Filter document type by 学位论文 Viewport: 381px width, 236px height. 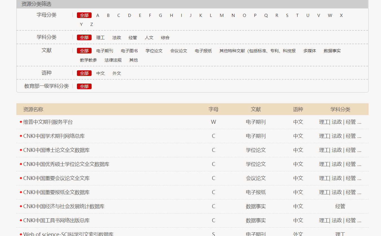point(154,51)
